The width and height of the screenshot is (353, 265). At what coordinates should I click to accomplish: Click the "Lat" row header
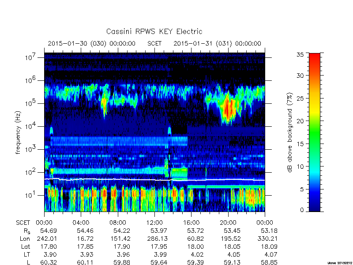pyautogui.click(x=26, y=246)
